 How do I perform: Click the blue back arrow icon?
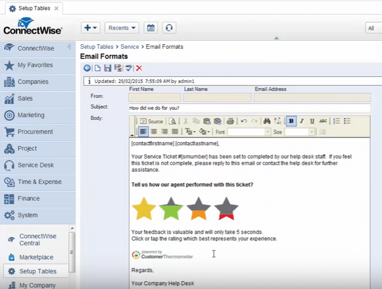pyautogui.click(x=87, y=68)
